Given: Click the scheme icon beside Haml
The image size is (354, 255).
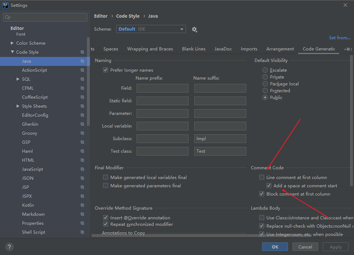Looking at the screenshot, I should (82, 151).
